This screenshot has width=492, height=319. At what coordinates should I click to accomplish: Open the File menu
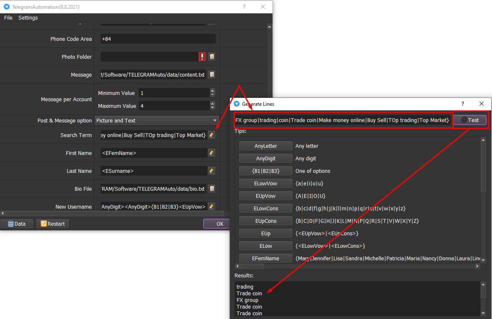[8, 18]
